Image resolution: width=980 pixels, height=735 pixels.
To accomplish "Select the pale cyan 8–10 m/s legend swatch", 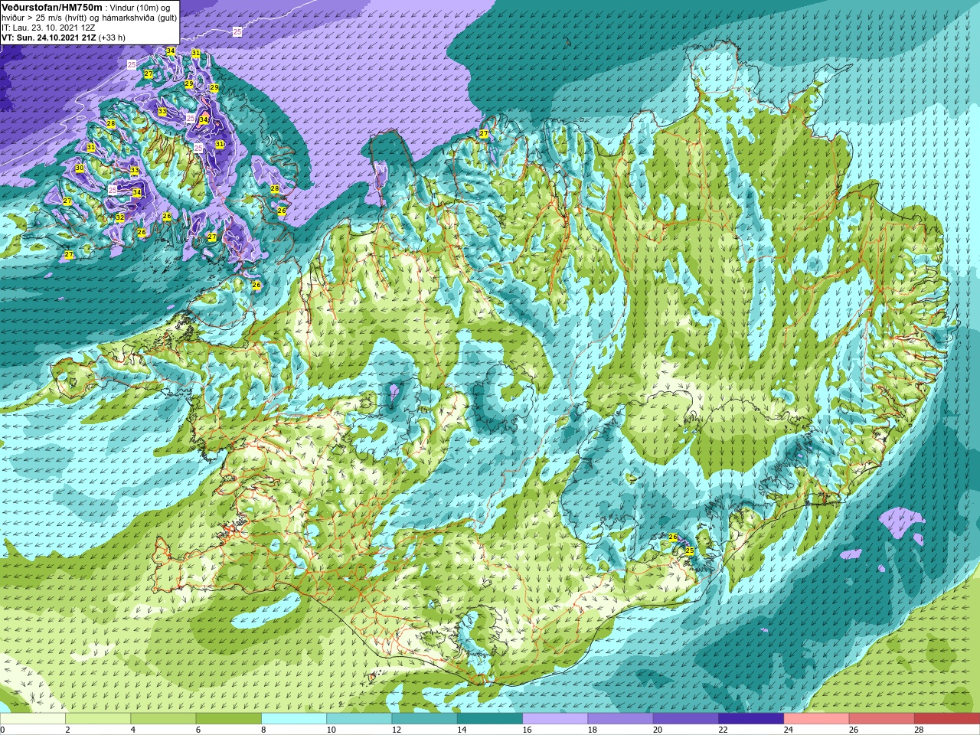I will [x=294, y=719].
